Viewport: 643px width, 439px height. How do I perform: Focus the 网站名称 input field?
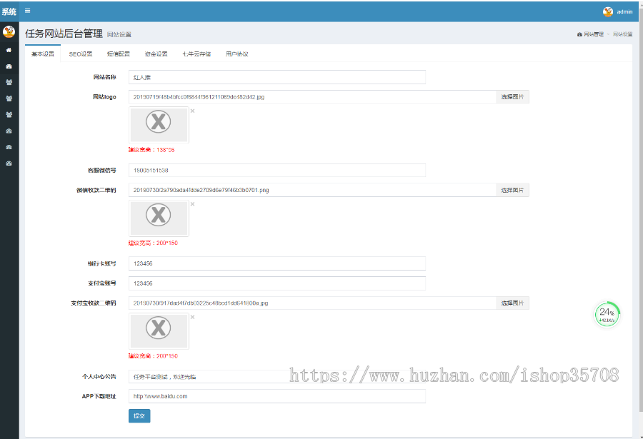pyautogui.click(x=276, y=77)
